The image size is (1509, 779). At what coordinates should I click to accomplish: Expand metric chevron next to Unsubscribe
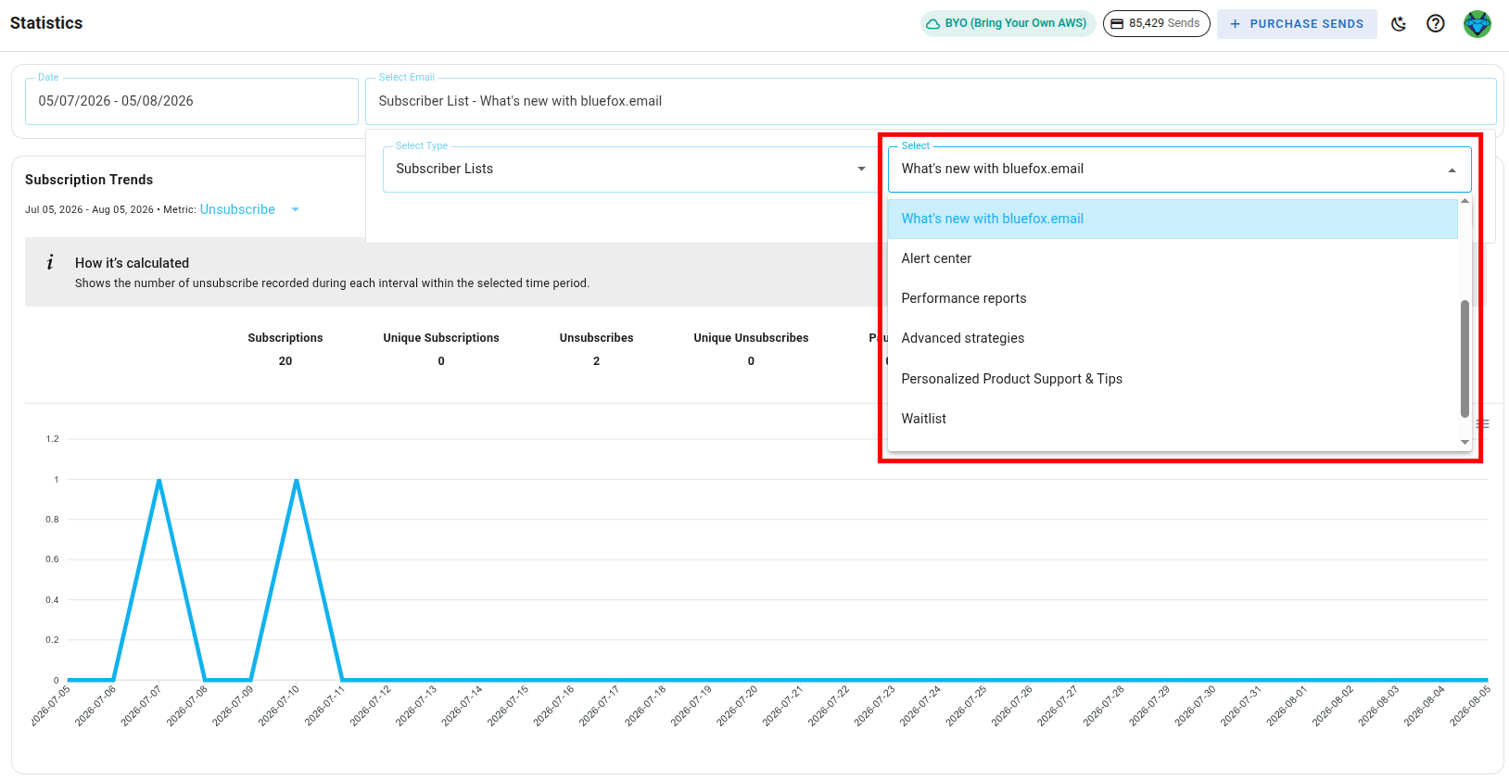tap(295, 209)
